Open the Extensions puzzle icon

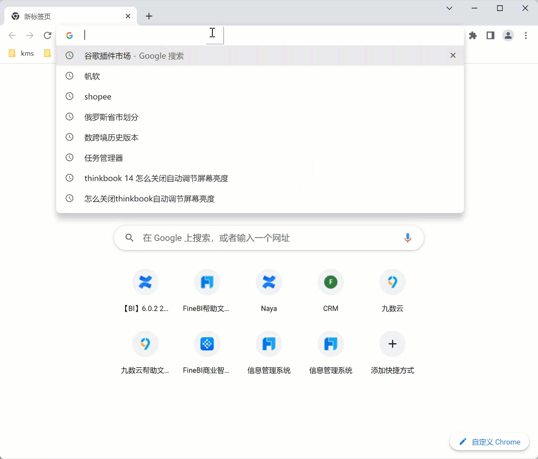[473, 35]
